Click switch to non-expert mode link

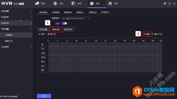pyautogui.click(x=10, y=97)
